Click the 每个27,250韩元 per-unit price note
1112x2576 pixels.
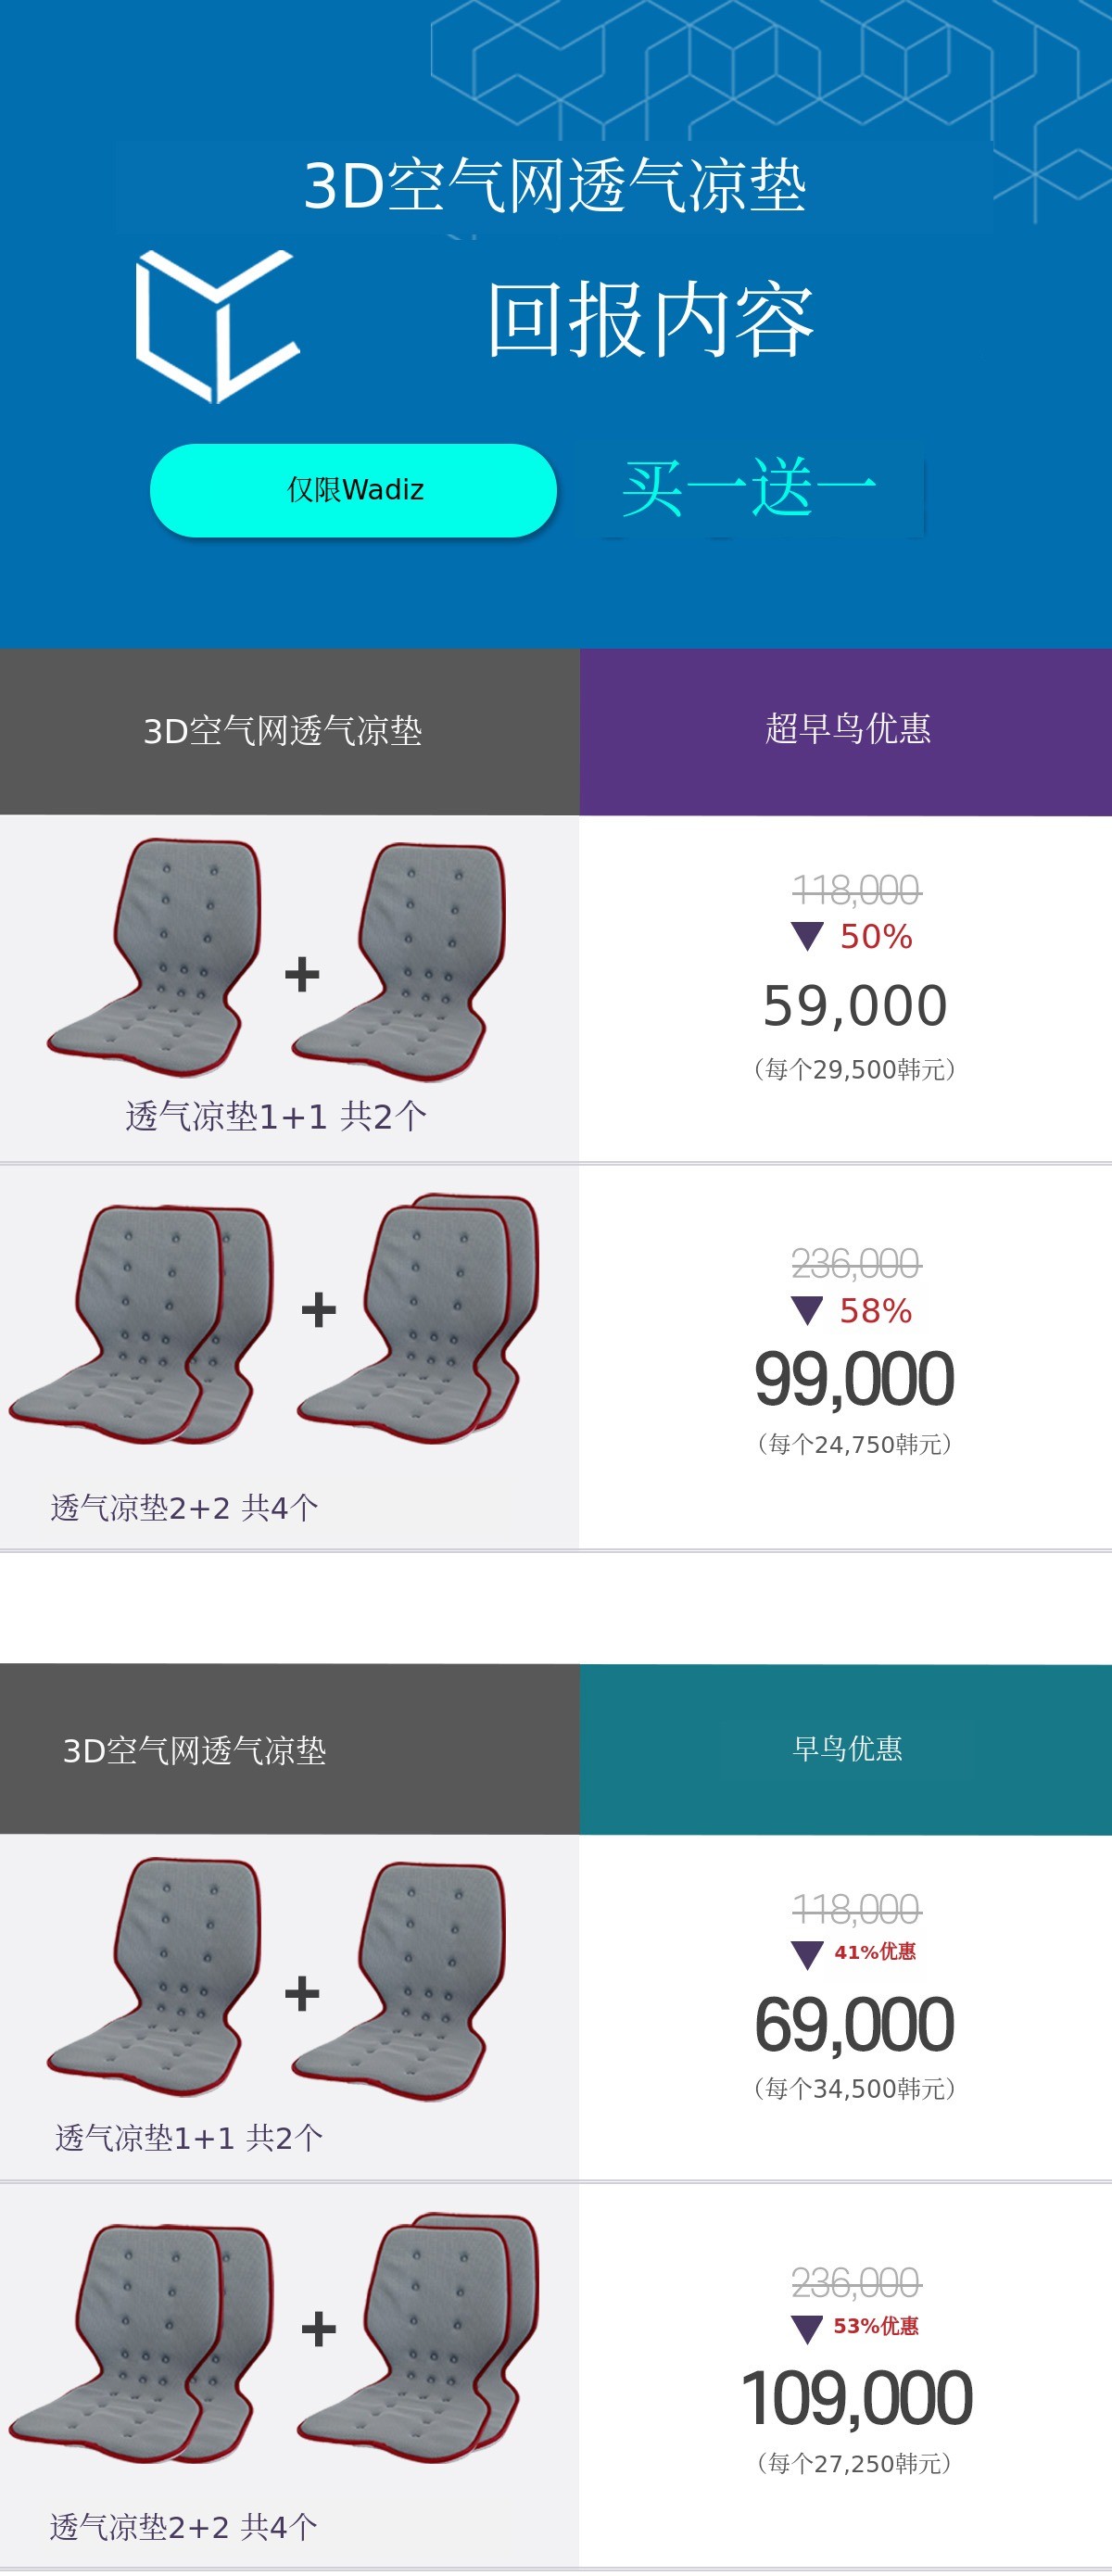click(855, 2463)
